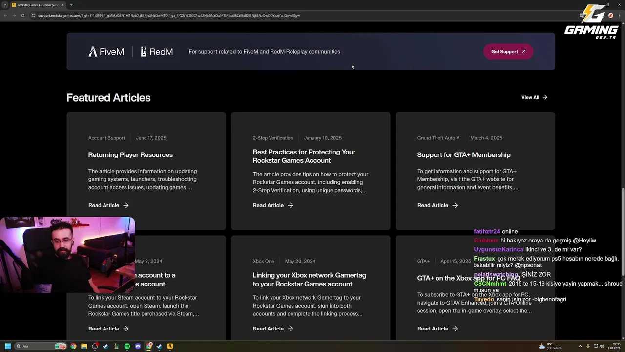Open the Windows Start menu
This screenshot has height=352, width=625.
[7, 346]
